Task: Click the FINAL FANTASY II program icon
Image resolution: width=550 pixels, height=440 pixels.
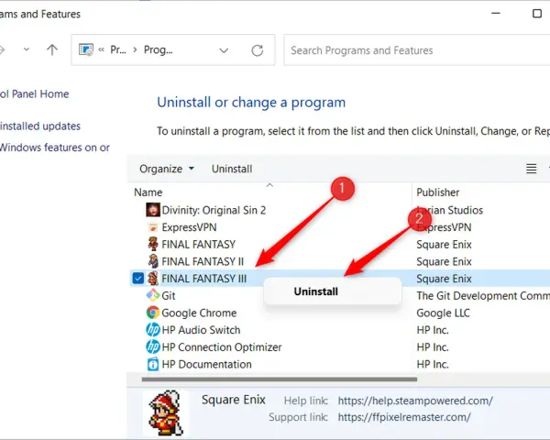Action: click(153, 261)
